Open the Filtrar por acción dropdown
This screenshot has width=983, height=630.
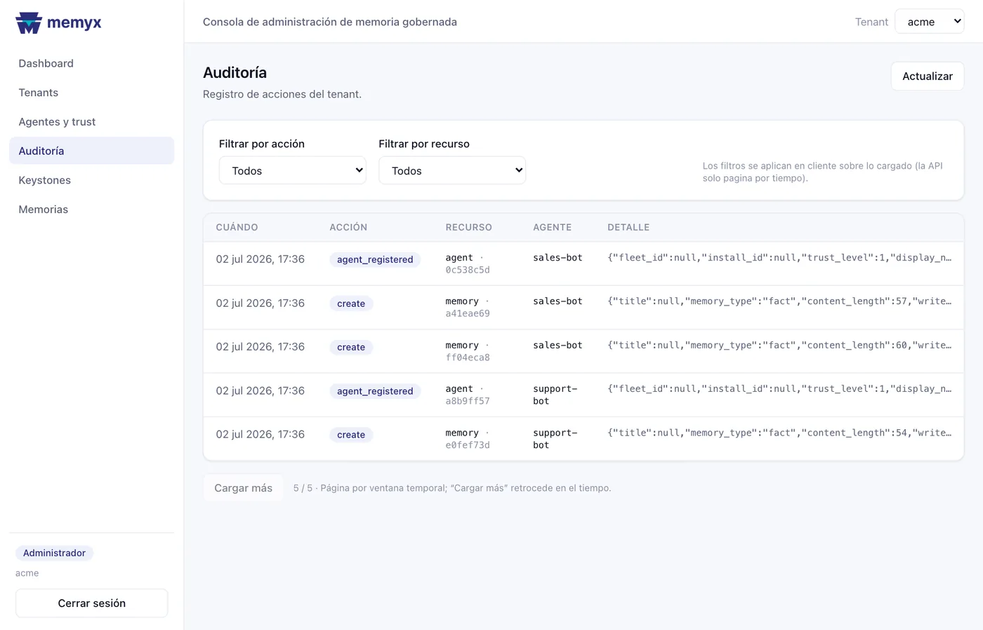click(292, 171)
